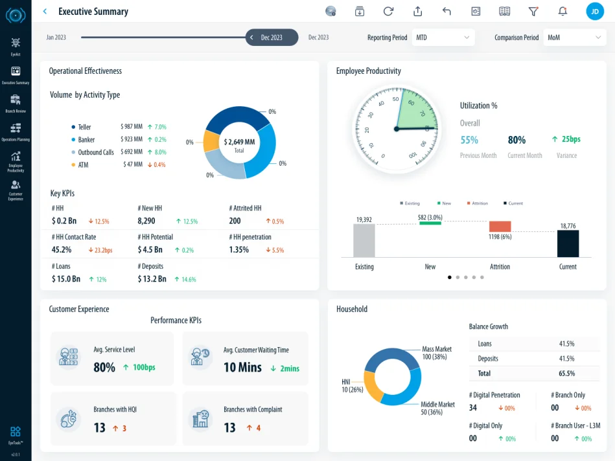Select the second carousel dot under the chart
This screenshot has width=615, height=461.
(458, 277)
